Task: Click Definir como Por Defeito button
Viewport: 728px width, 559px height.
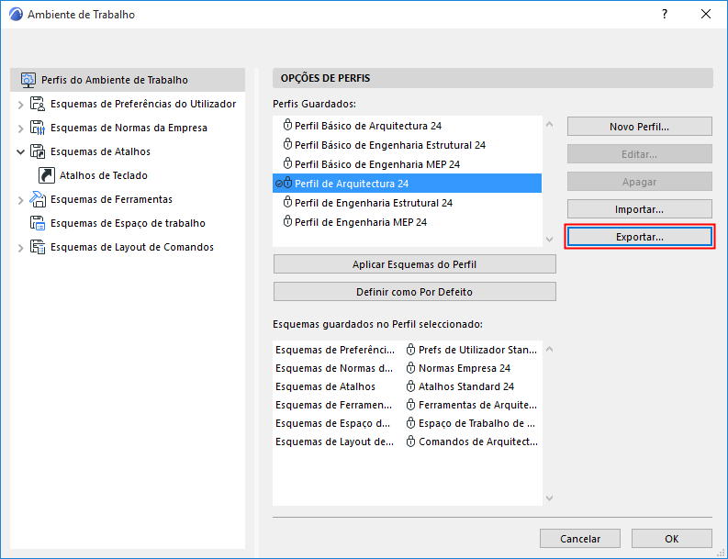Action: 414,292
